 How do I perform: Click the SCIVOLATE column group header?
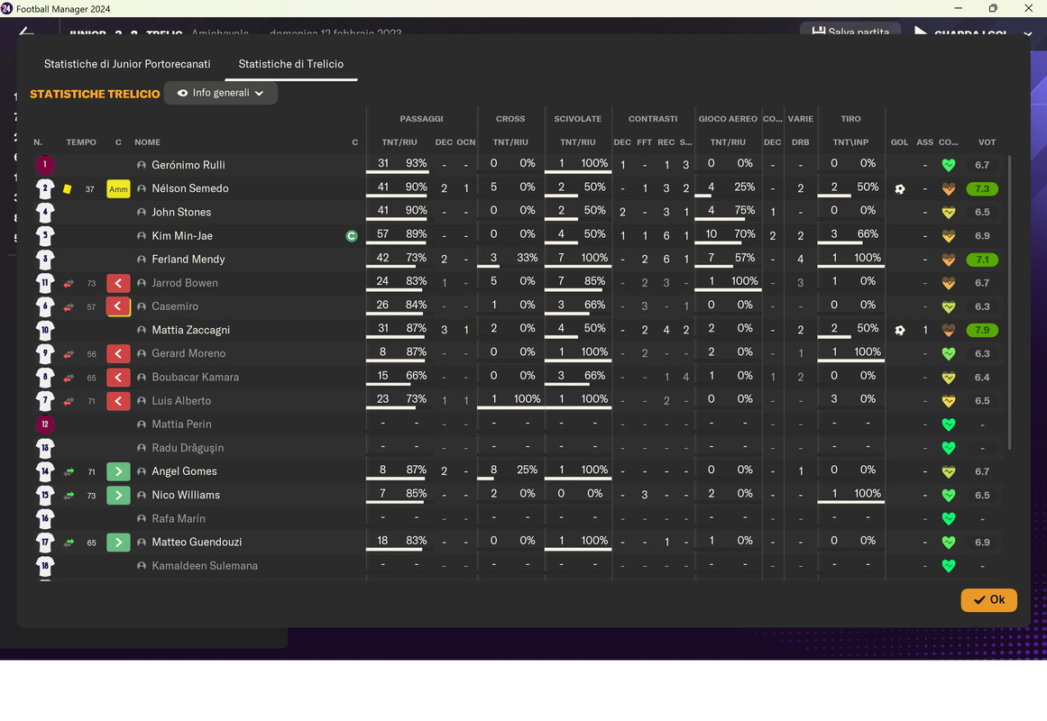tap(577, 119)
